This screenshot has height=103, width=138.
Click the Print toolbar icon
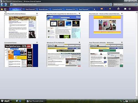click(118, 9)
